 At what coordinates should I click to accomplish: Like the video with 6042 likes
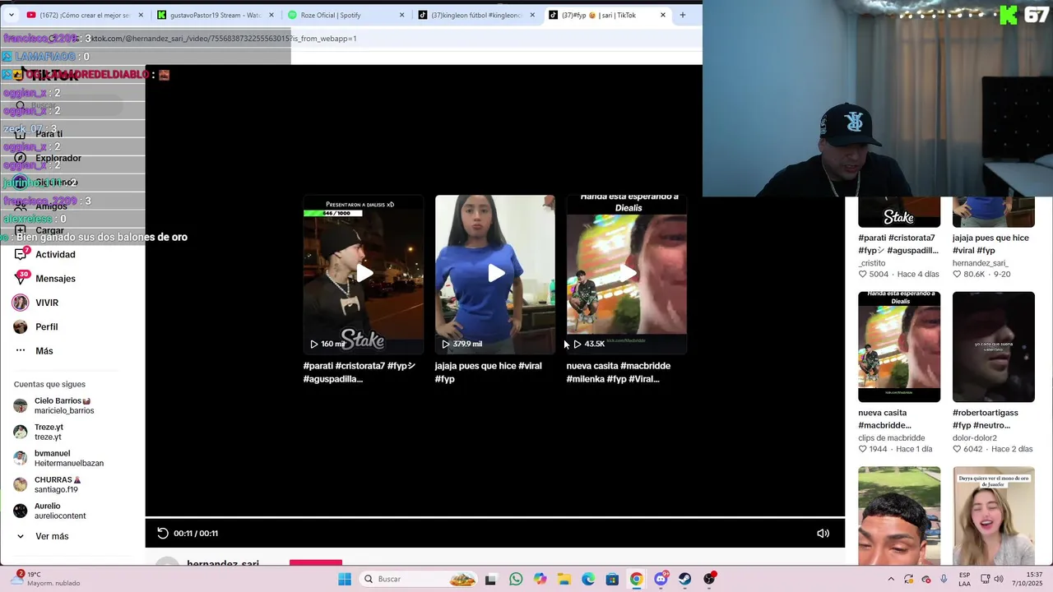pyautogui.click(x=958, y=450)
